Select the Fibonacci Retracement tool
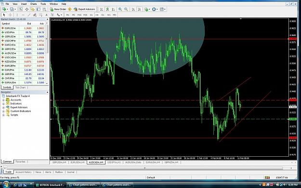 coord(40,15)
